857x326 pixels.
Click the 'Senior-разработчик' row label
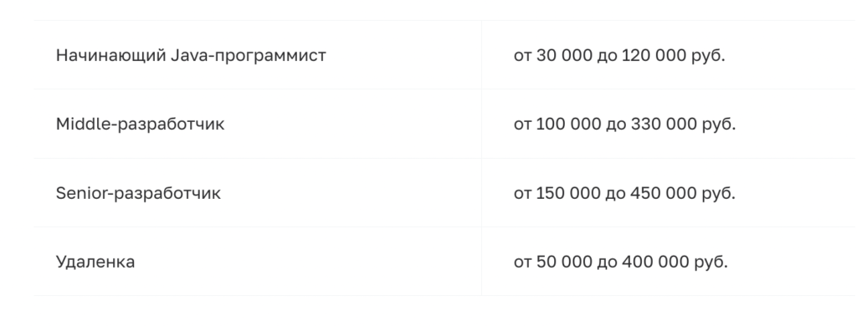pyautogui.click(x=258, y=193)
